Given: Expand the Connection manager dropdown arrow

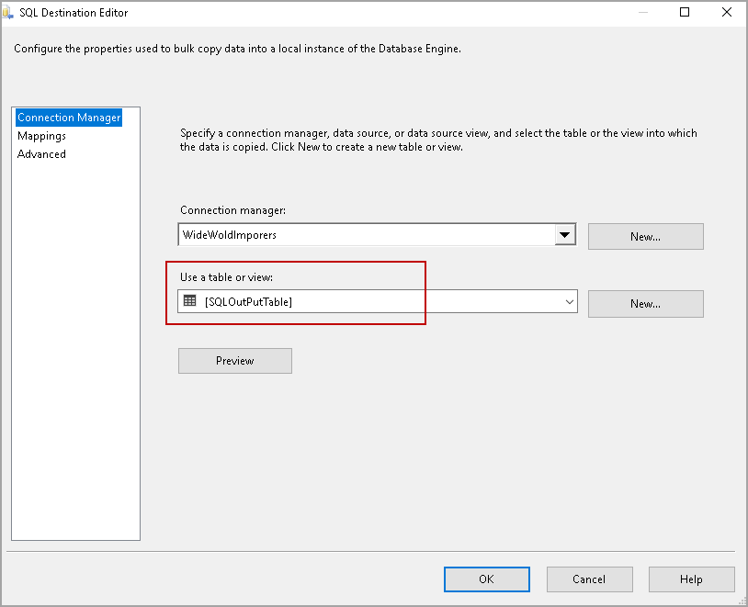Looking at the screenshot, I should 564,235.
